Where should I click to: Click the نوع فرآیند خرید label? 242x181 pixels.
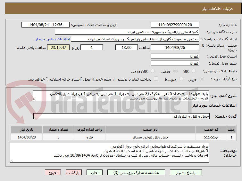coord(224,79)
